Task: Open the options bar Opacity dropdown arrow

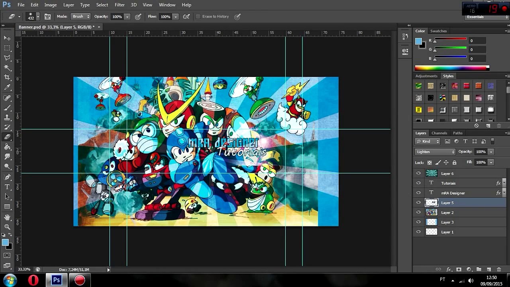Action: tap(127, 17)
